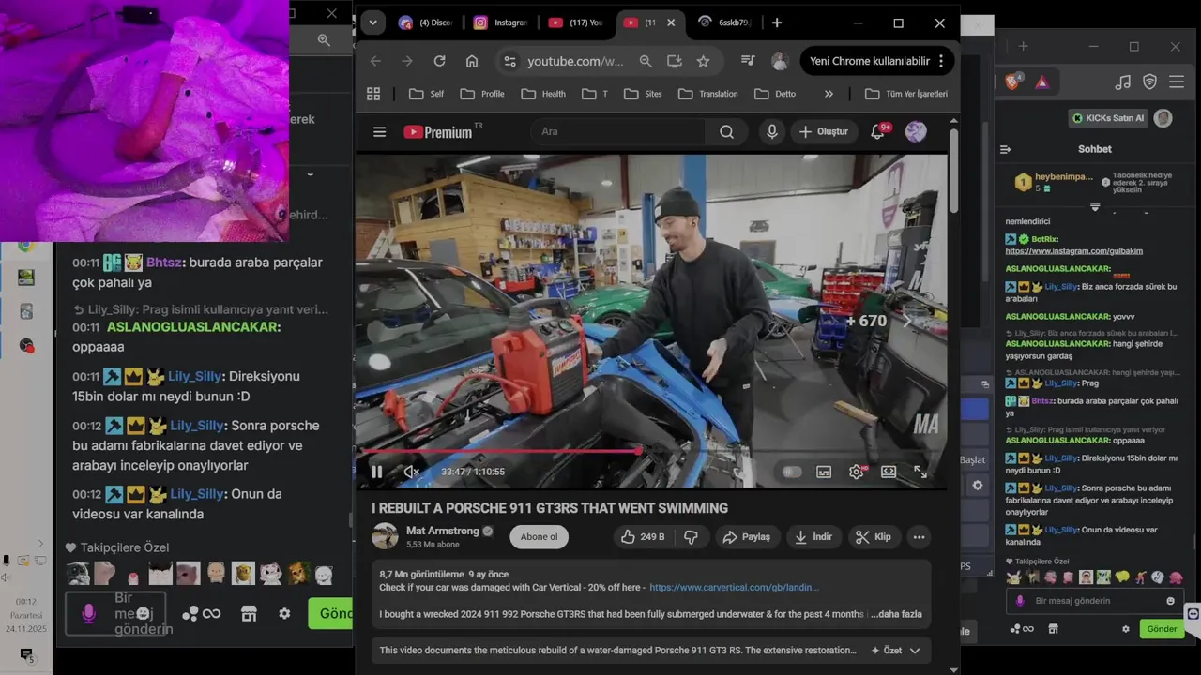Close the active YouTube tab

point(670,22)
